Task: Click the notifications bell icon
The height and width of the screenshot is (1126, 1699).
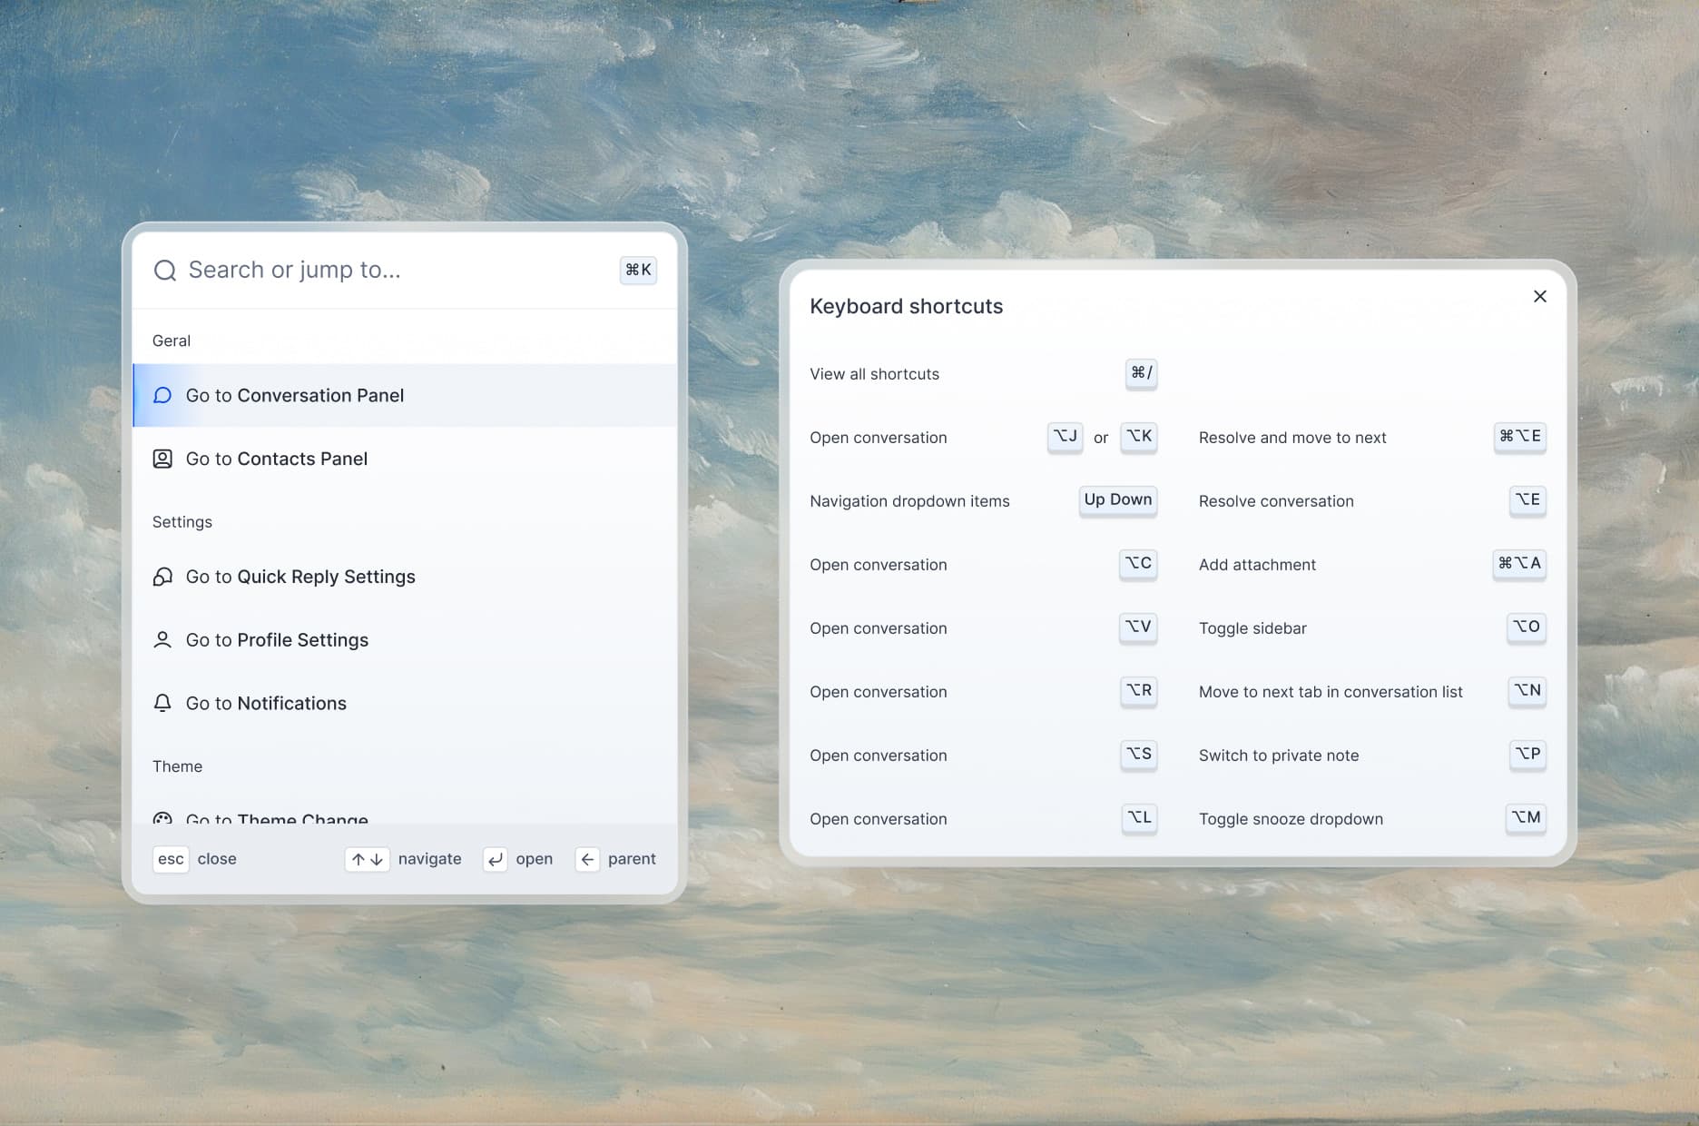Action: 162,704
